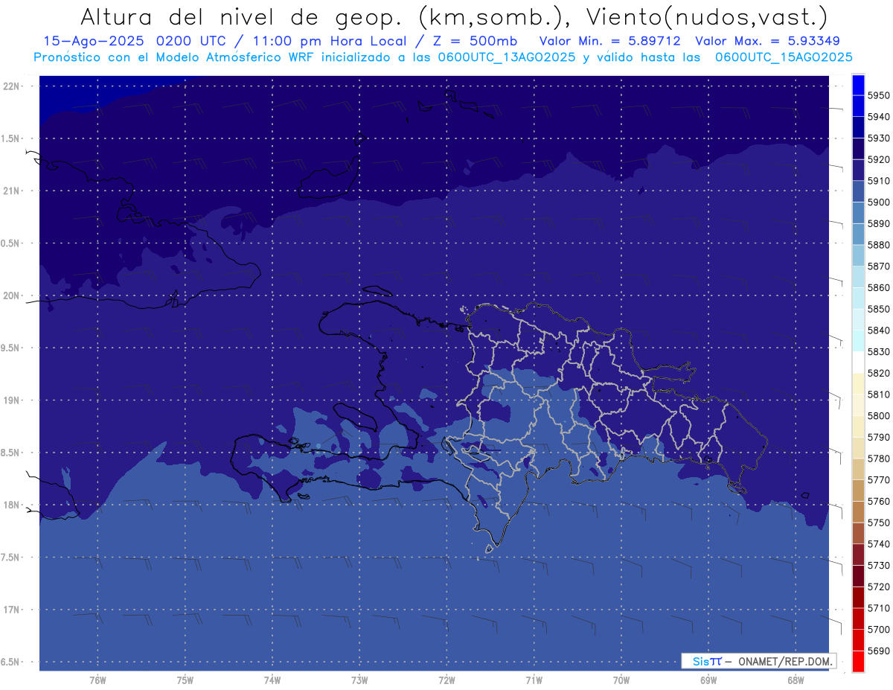This screenshot has width=893, height=690.
Task: Click the '5710' colorbar value
Action: tap(879, 608)
